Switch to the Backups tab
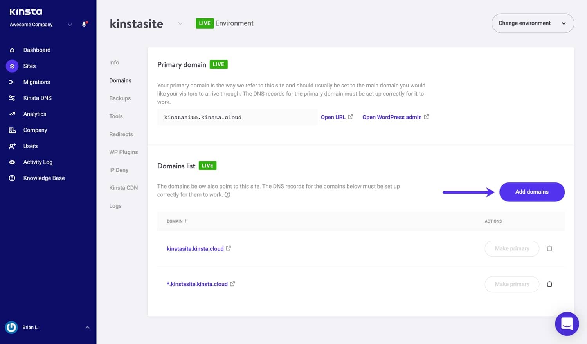 (120, 98)
